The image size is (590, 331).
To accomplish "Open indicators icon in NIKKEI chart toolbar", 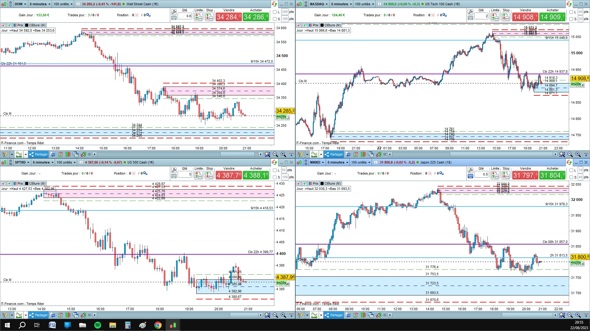I will [x=314, y=315].
